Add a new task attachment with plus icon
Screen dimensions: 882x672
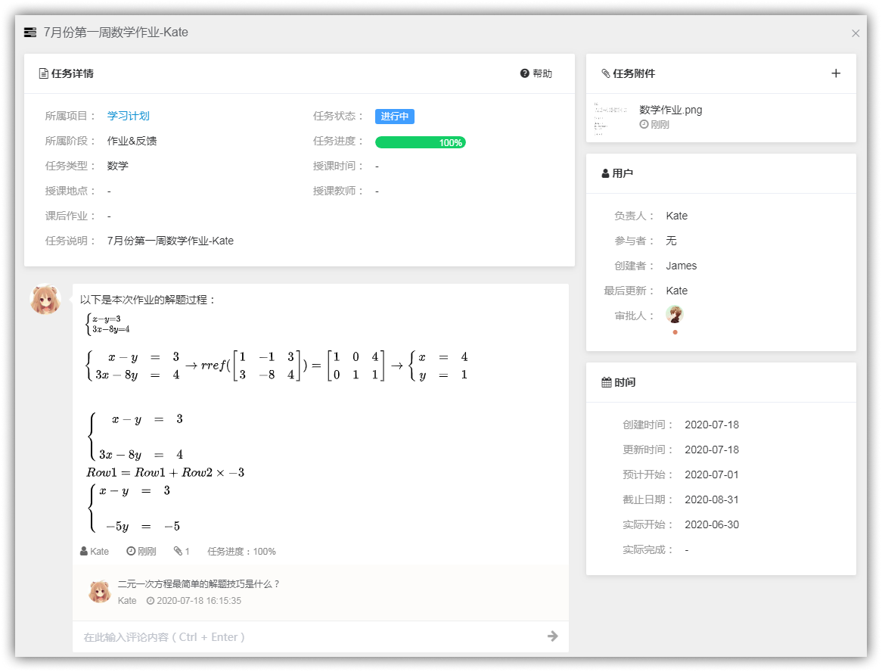click(836, 73)
